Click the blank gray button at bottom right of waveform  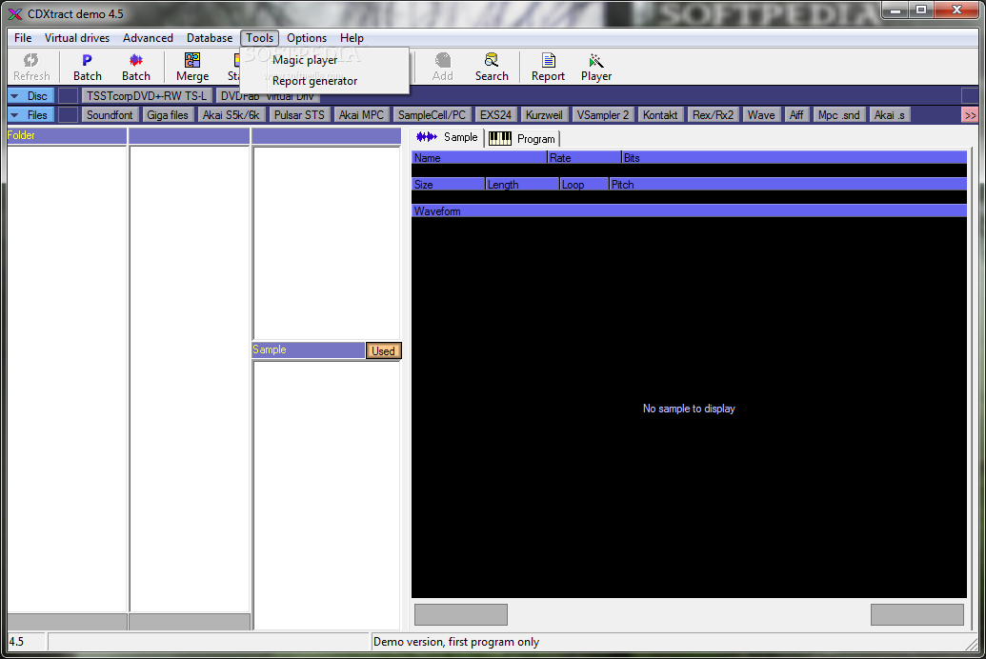[916, 614]
